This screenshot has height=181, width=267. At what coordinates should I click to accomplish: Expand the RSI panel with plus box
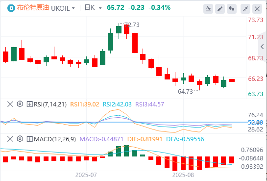pyautogui.click(x=29, y=104)
